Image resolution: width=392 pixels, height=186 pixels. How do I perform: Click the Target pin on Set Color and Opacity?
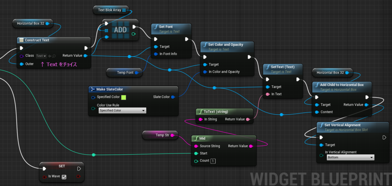[205, 65]
